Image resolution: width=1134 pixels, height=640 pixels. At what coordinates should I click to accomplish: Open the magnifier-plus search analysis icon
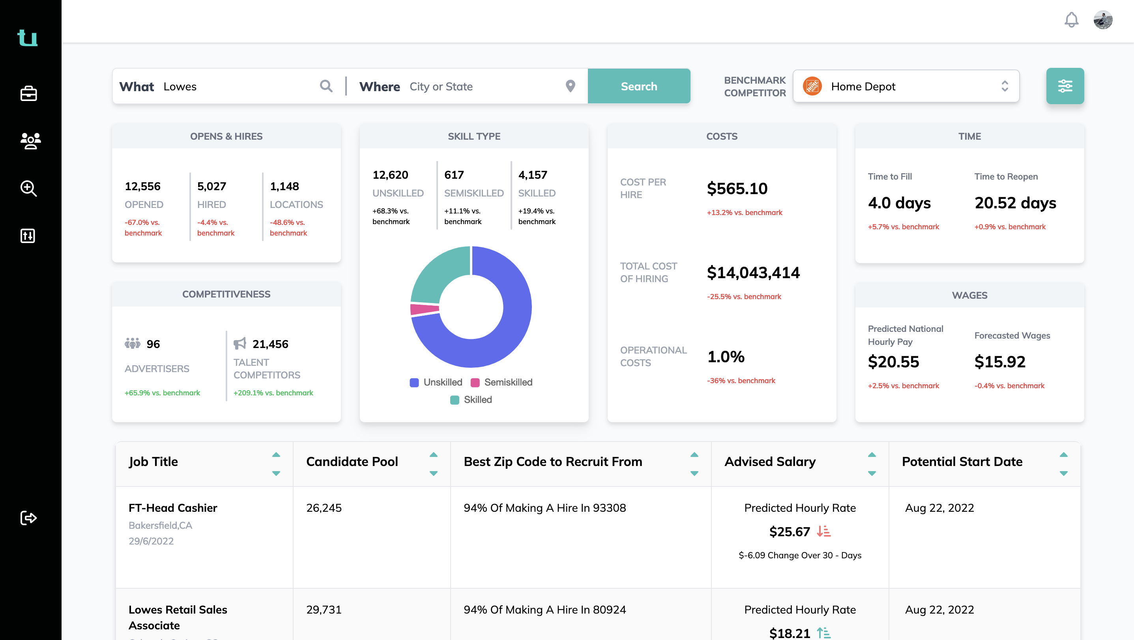(x=29, y=188)
